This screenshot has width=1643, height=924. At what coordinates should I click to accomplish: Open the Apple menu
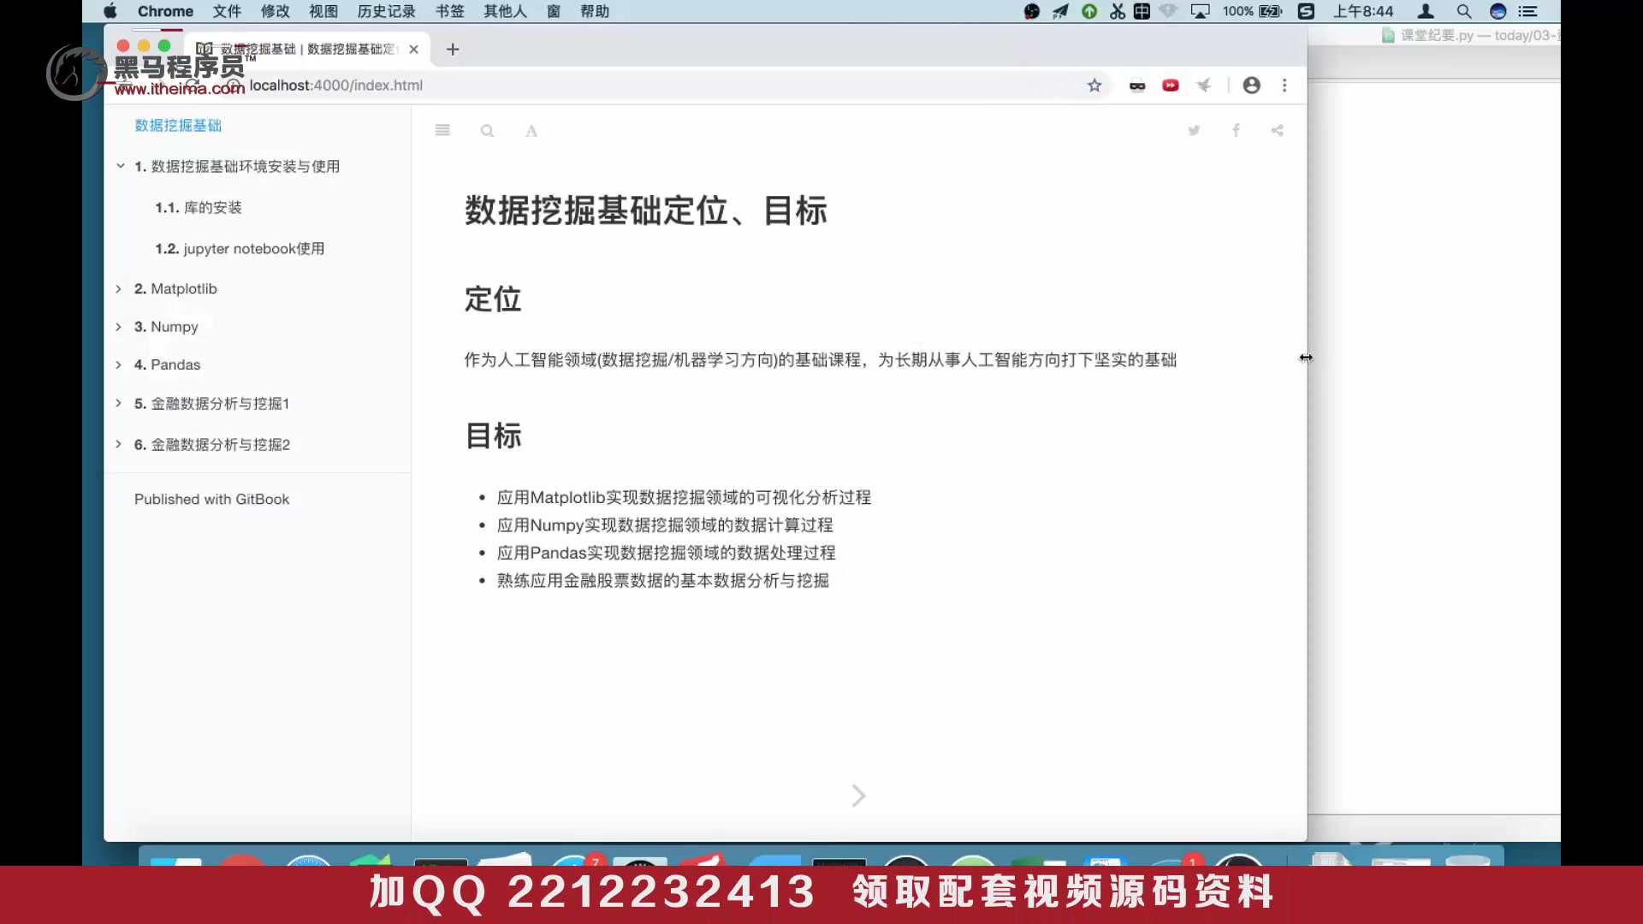pos(110,11)
